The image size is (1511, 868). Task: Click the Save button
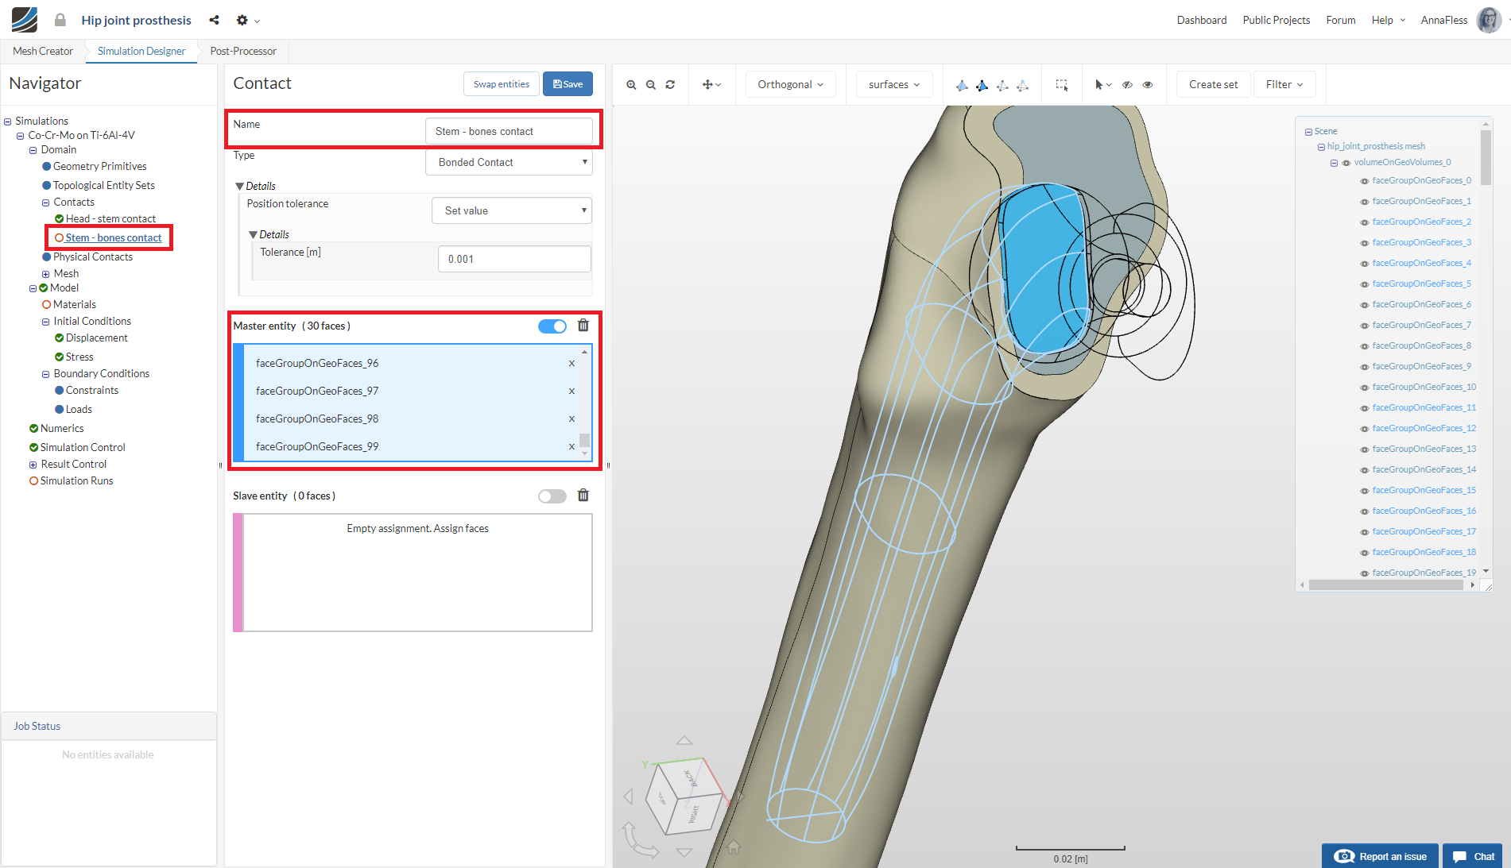(x=568, y=84)
